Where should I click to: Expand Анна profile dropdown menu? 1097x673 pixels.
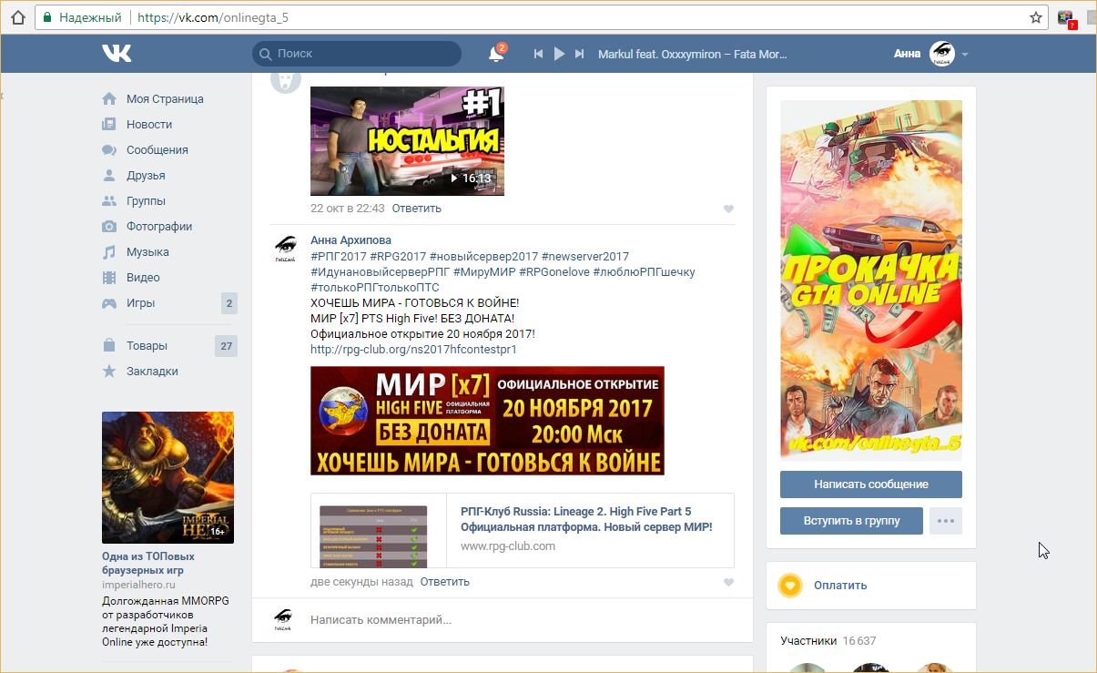pos(965,55)
